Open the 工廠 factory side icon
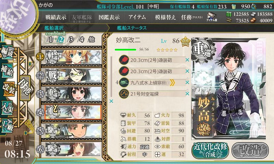Viewport: 274px width, 164px height. pyautogui.click(x=7, y=125)
